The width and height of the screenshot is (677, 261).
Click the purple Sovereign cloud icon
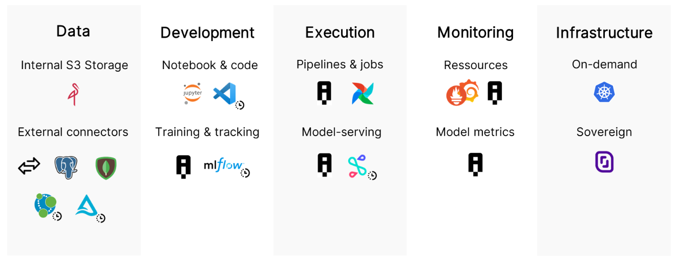coord(604,162)
